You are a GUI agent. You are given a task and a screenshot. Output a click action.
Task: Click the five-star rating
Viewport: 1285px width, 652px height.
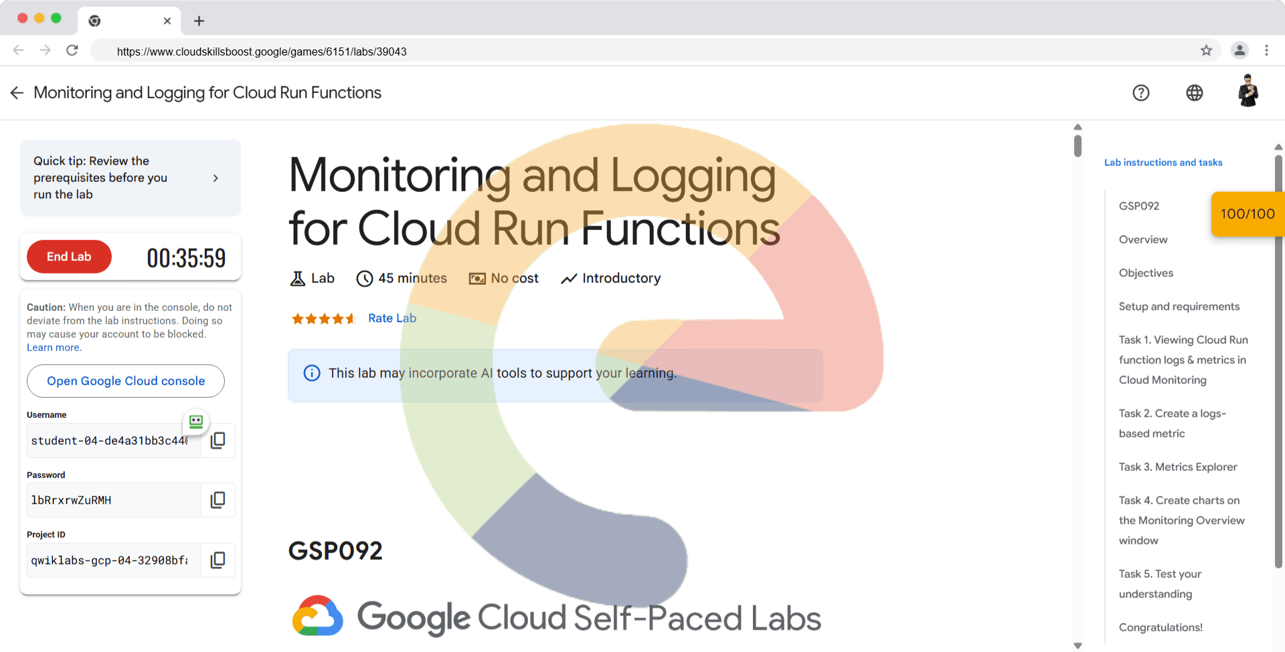point(324,318)
